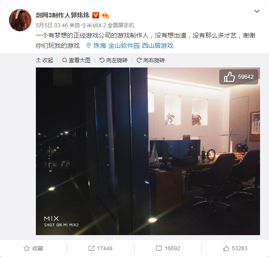Rotate image right with 向右旋转
Viewport: 269px width, 257px height.
click(x=151, y=60)
